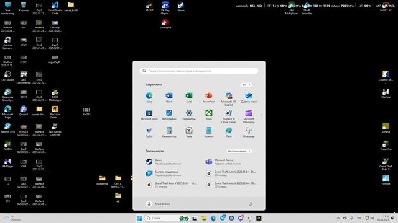The height and width of the screenshot is (223, 398).
Task: Select the Banana desktop shortcut
Action: tap(386, 128)
